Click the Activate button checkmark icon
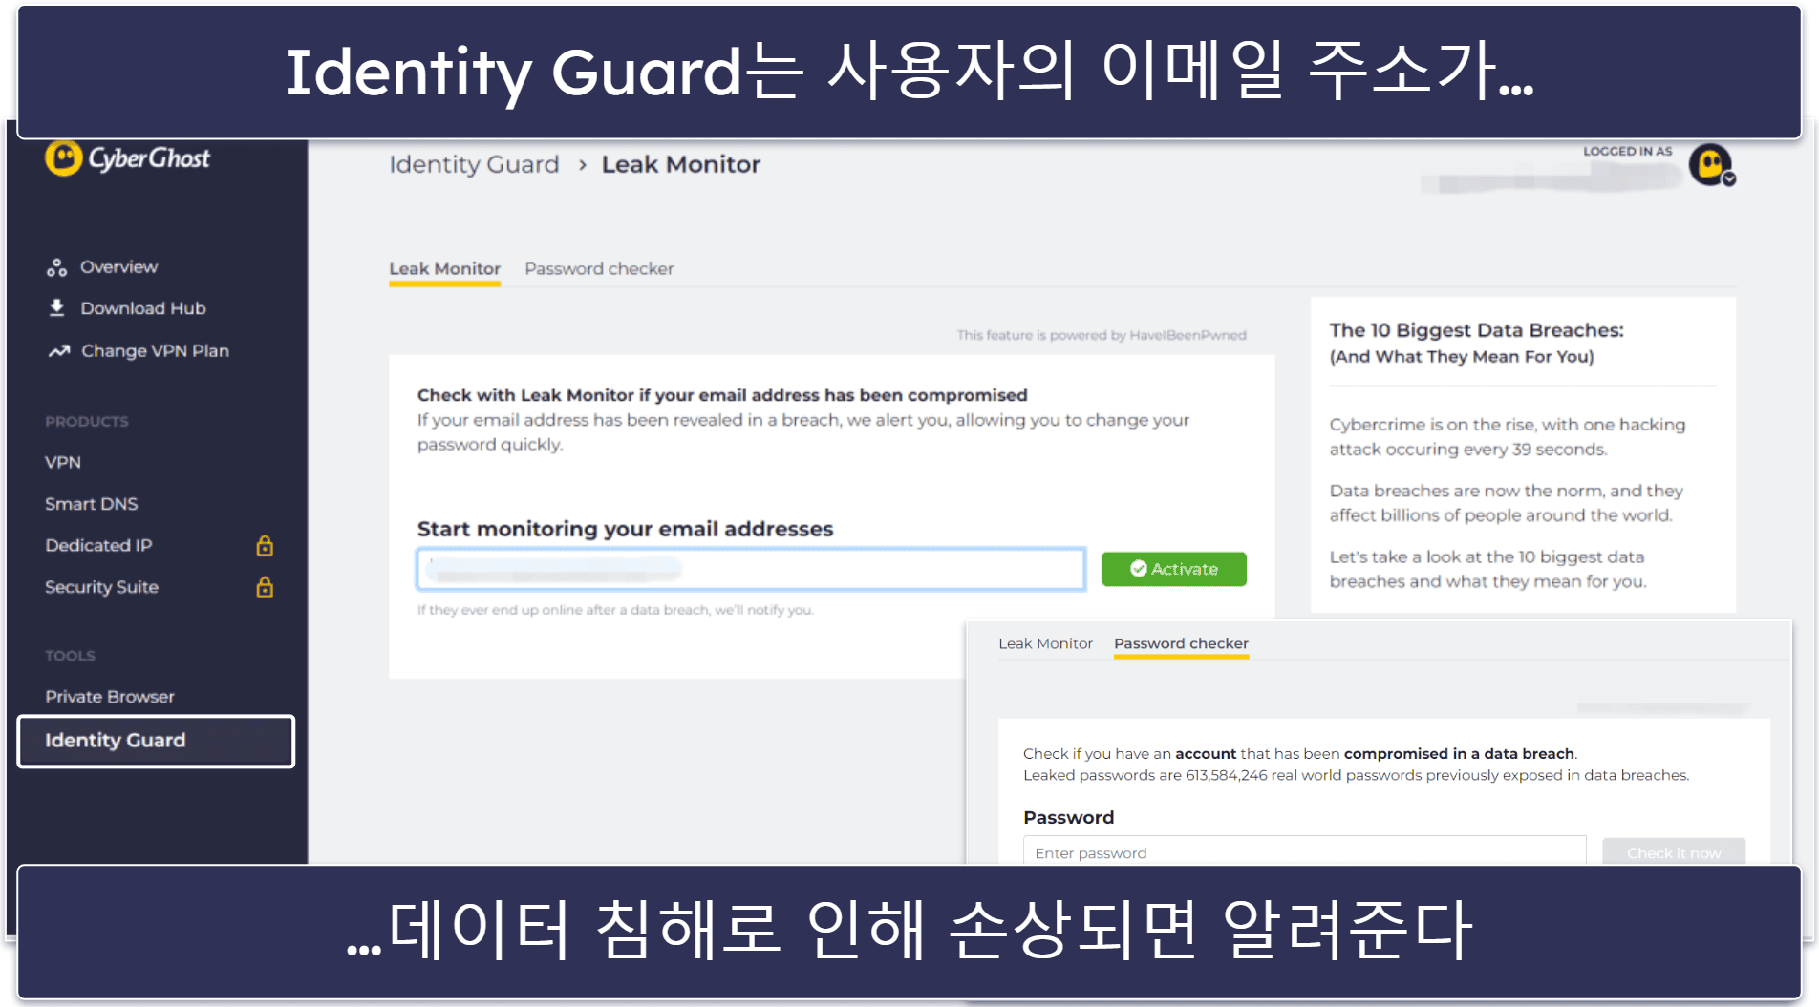The height and width of the screenshot is (1007, 1819). click(x=1138, y=569)
